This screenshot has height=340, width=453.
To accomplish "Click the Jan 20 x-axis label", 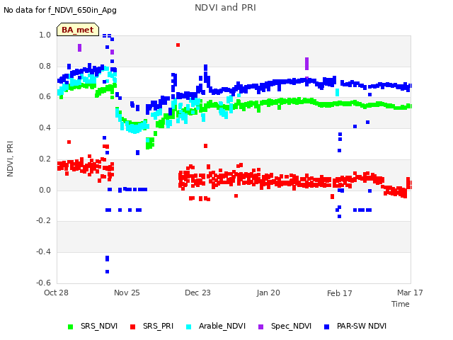I will click(268, 293).
